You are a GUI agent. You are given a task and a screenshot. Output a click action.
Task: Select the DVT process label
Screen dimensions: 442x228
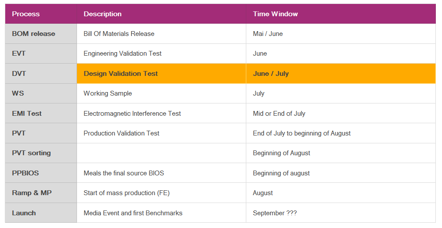coord(19,74)
